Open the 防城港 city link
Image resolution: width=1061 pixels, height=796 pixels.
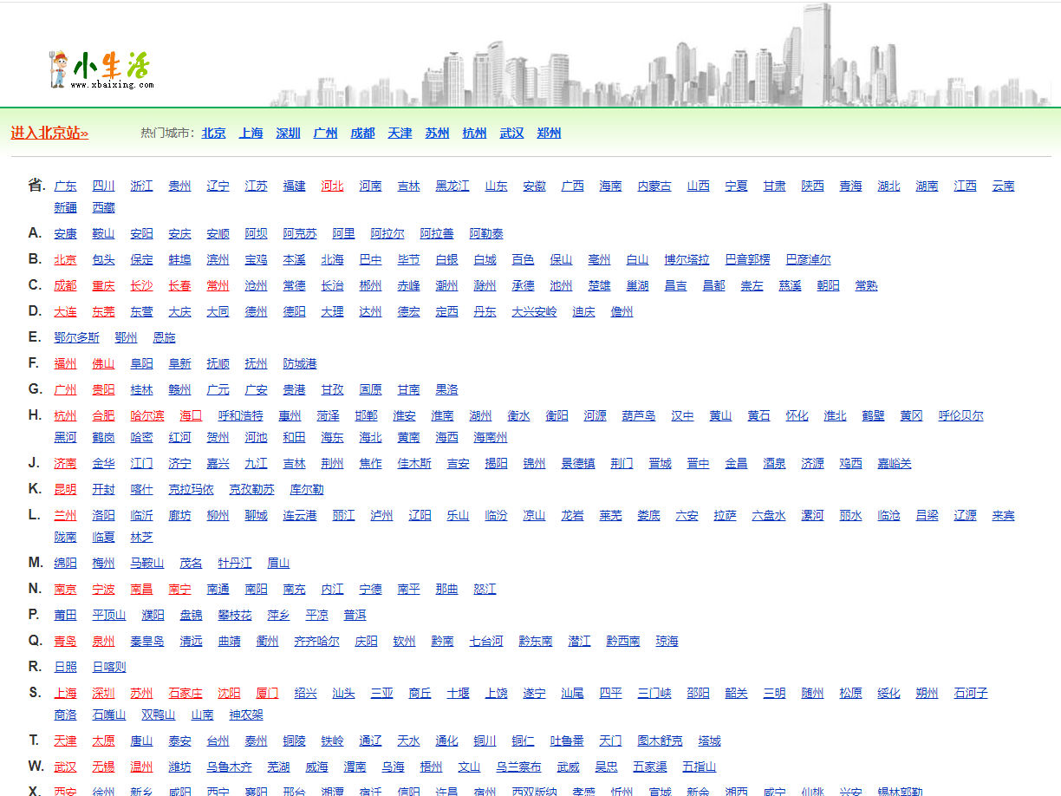[299, 364]
